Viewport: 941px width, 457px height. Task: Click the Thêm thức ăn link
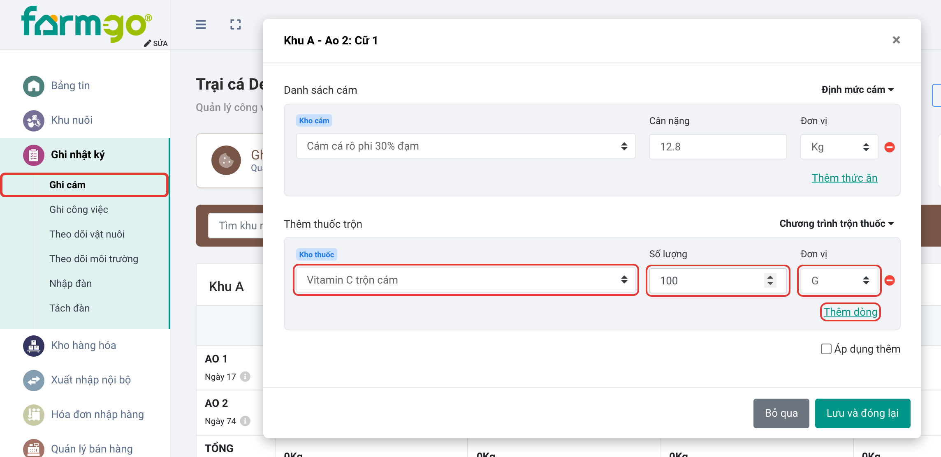tap(844, 178)
